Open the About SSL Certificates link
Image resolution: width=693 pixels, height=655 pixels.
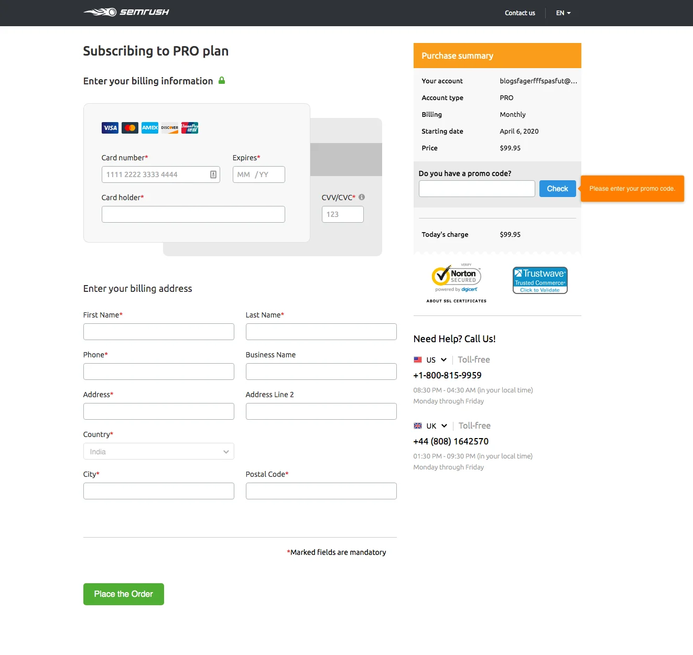pos(456,301)
